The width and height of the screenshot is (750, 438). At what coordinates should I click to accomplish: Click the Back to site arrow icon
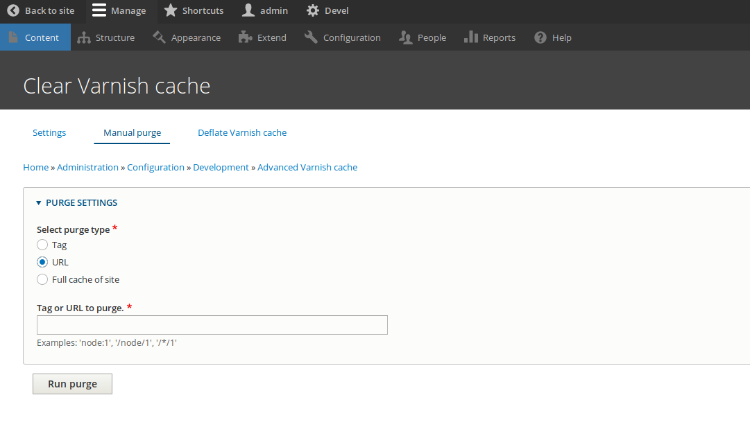[13, 10]
